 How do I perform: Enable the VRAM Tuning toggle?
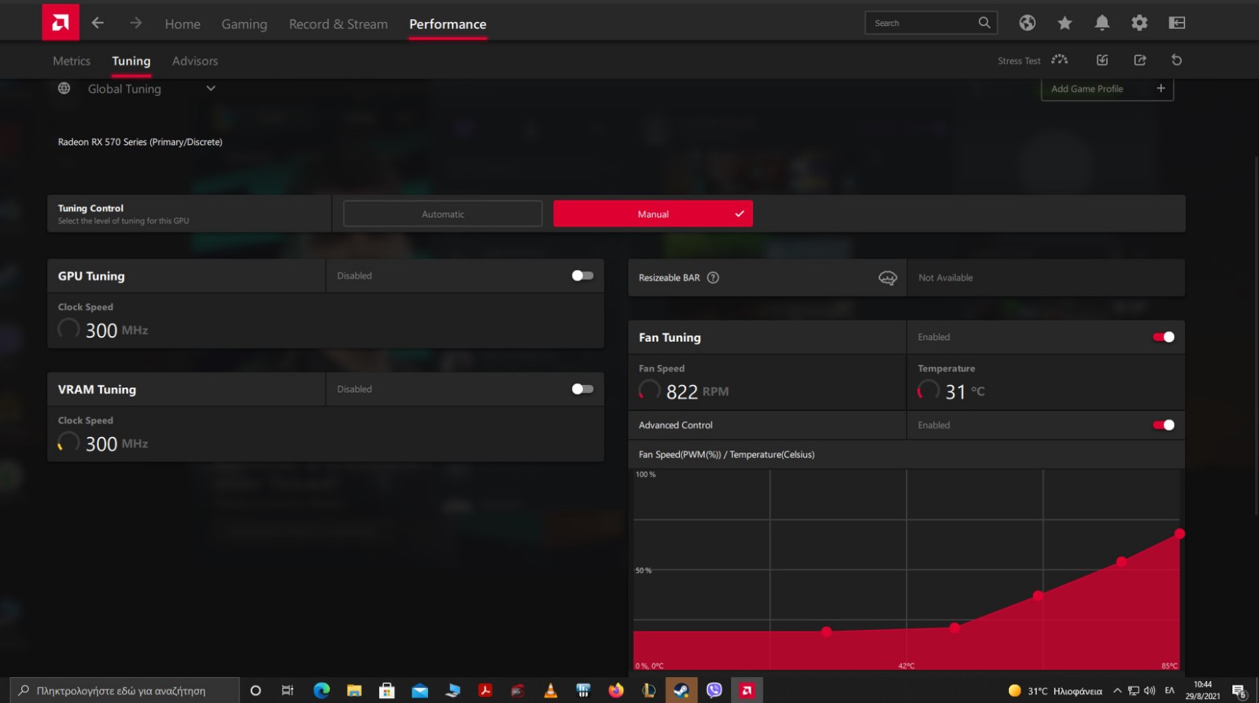click(x=582, y=389)
